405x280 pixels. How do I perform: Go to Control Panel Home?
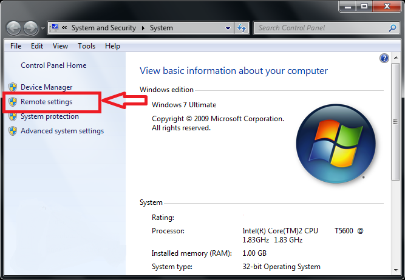pyautogui.click(x=53, y=65)
